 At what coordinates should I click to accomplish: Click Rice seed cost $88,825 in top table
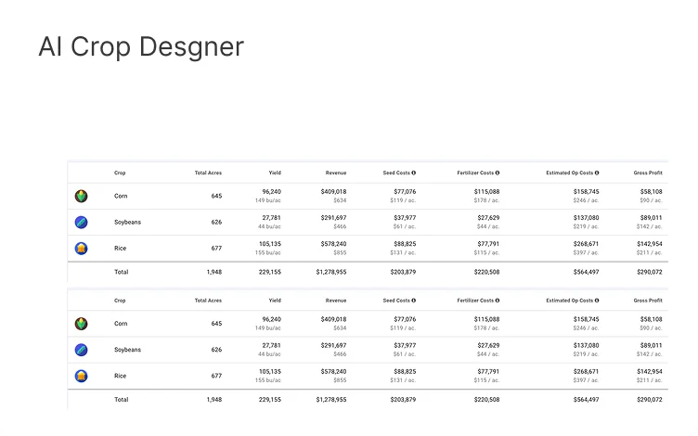coord(405,244)
